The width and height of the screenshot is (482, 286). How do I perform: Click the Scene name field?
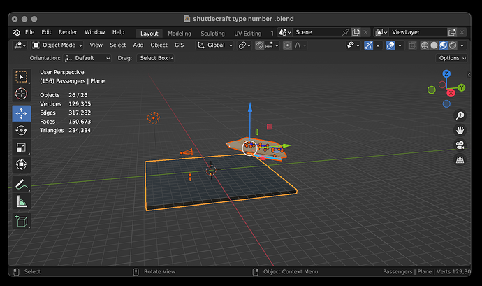(316, 32)
